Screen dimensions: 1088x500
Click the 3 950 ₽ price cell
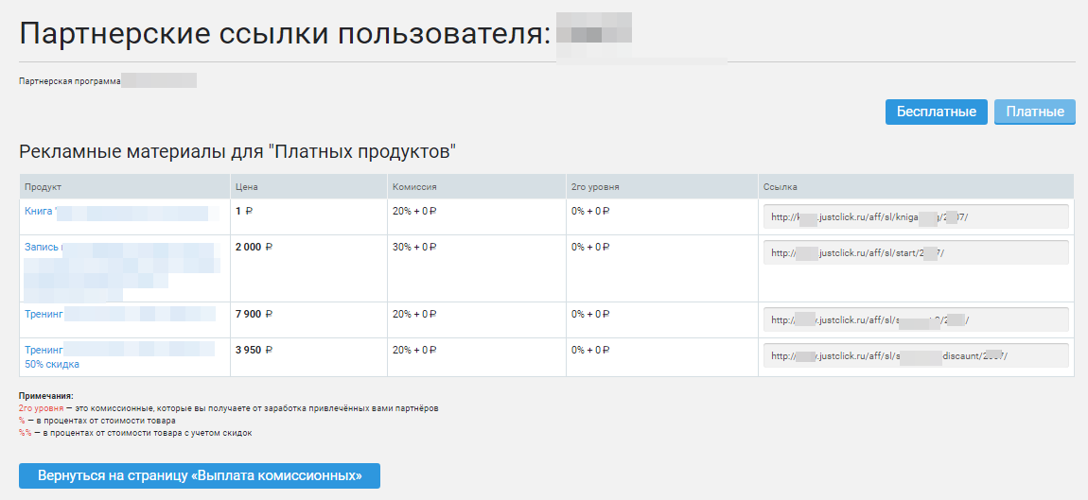pyautogui.click(x=254, y=350)
